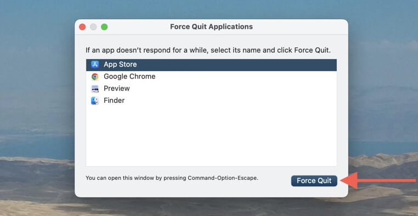
Task: Select the Google Chrome name text
Action: [129, 77]
